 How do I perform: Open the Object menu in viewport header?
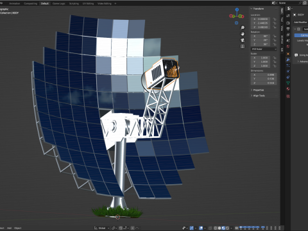(18, 228)
